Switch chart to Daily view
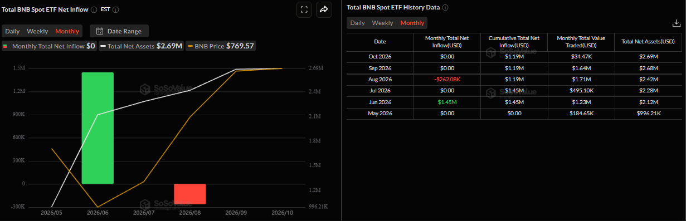This screenshot has height=221, width=686. (13, 31)
